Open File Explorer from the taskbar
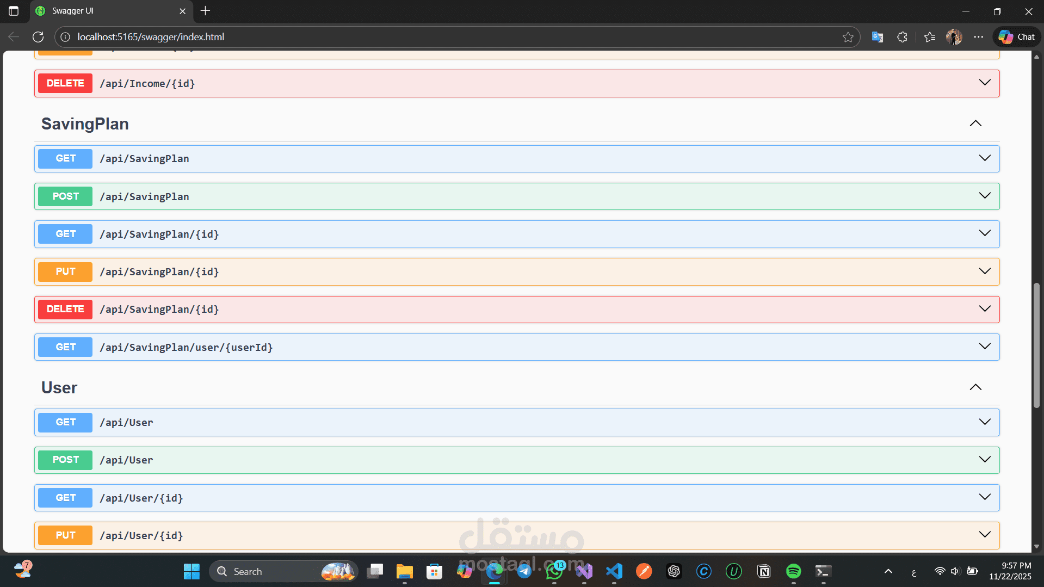This screenshot has width=1044, height=587. point(404,571)
